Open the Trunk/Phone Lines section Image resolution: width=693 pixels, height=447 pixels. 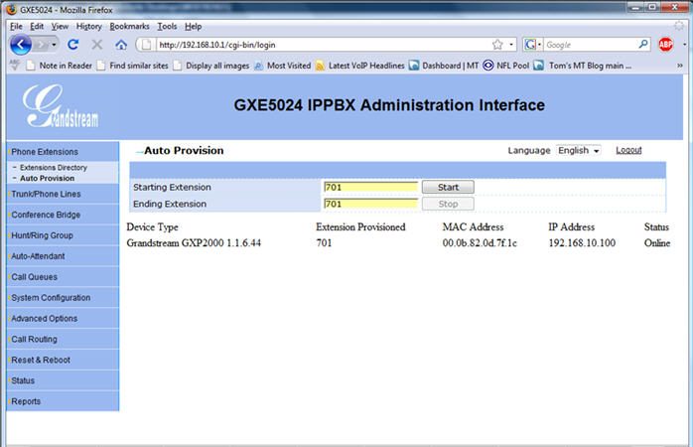(46, 194)
